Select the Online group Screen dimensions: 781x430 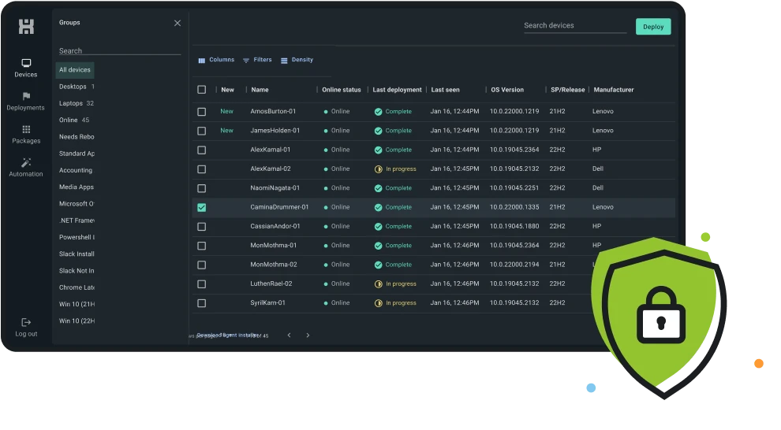(x=74, y=120)
